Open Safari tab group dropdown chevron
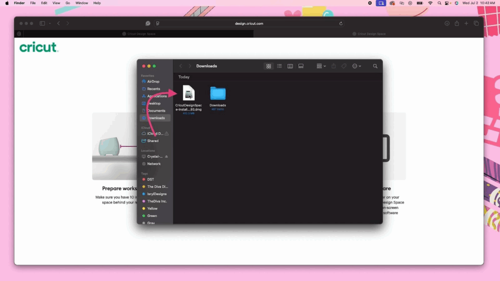This screenshot has width=500, height=281. pos(50,23)
